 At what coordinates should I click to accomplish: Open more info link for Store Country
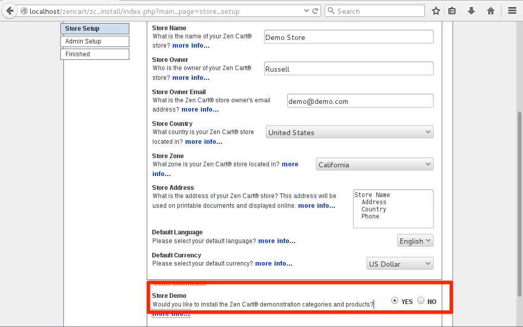(x=203, y=142)
